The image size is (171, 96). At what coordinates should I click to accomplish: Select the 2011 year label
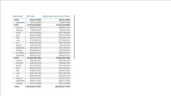point(17,25)
